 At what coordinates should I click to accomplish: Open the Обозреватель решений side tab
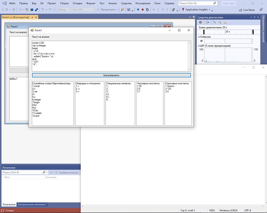264,29
